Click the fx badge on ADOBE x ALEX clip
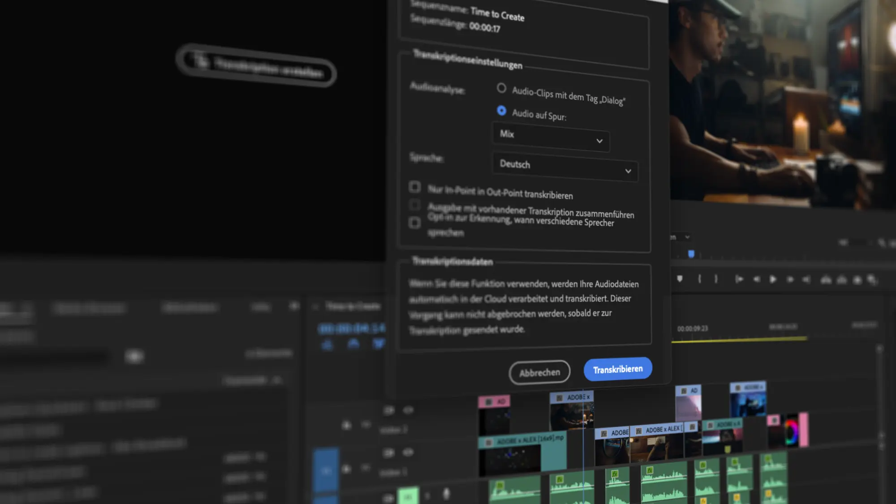The height and width of the screenshot is (504, 896). [638, 431]
